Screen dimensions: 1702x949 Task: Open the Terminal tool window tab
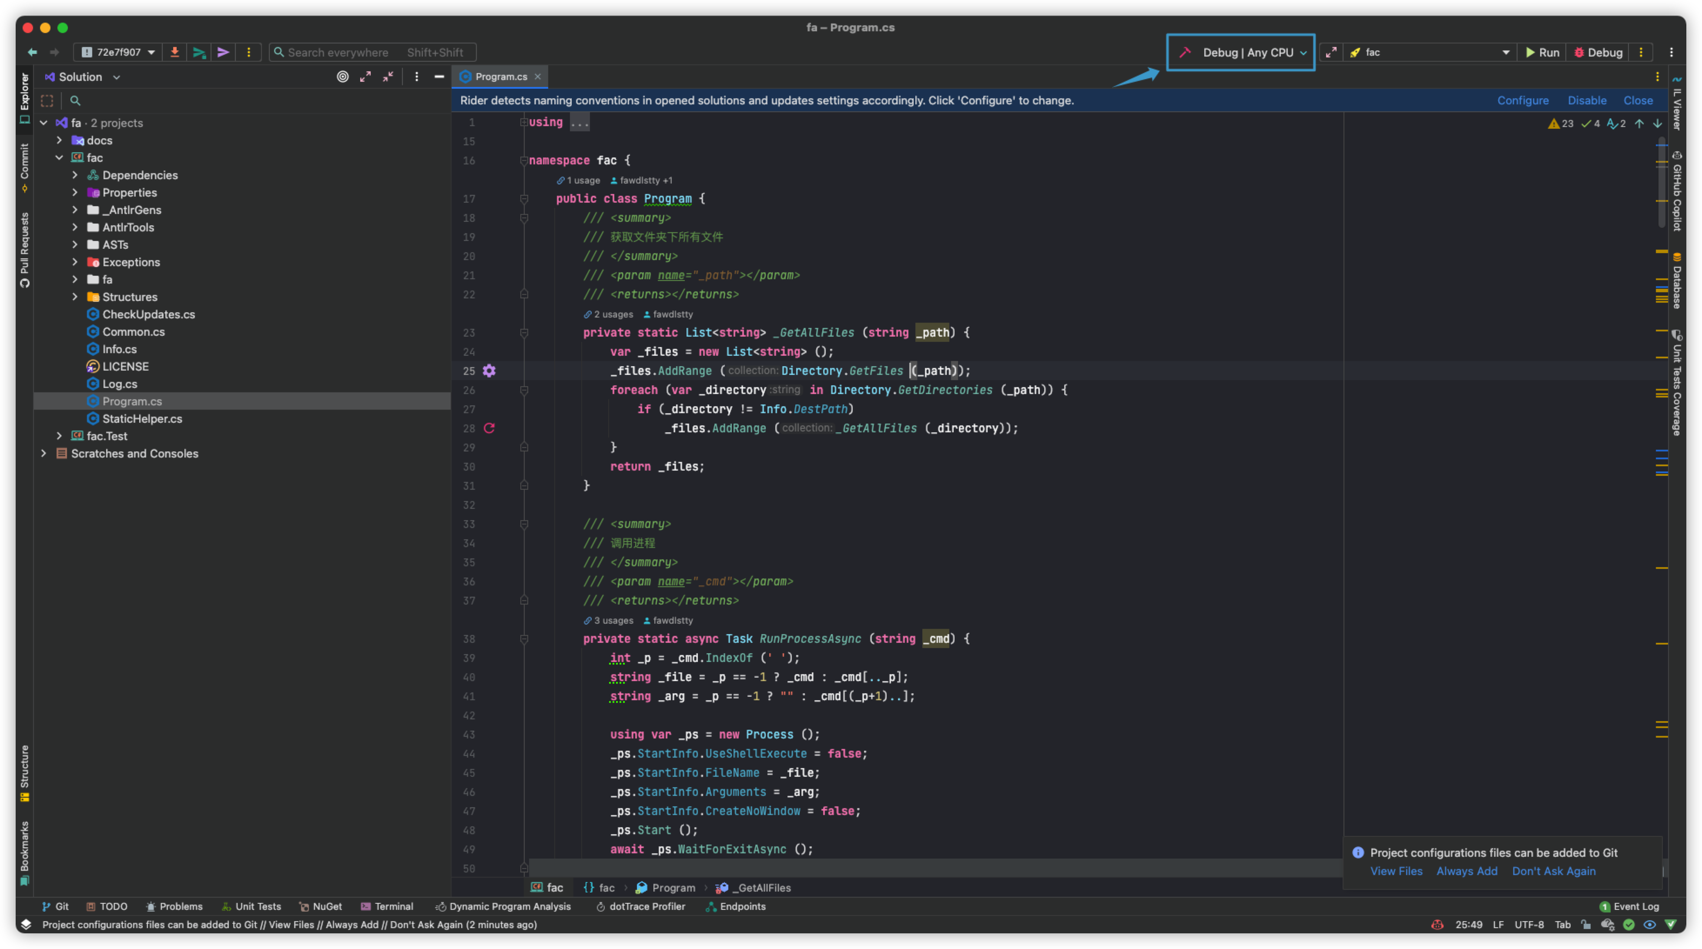tap(386, 906)
